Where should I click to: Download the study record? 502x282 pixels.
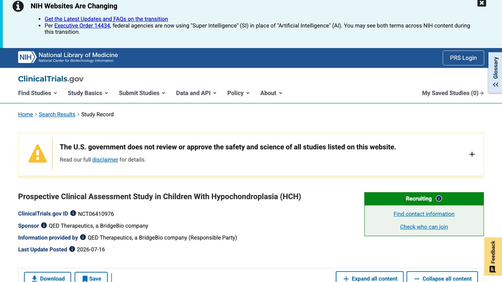coord(47,278)
